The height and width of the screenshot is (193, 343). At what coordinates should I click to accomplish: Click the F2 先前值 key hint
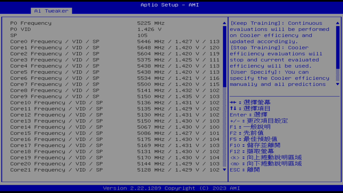click(247, 133)
